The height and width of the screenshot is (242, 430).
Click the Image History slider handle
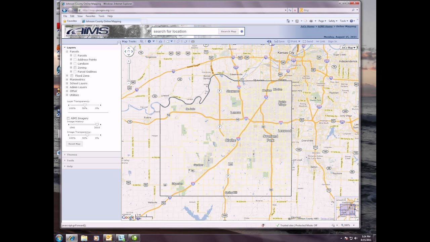(x=97, y=124)
